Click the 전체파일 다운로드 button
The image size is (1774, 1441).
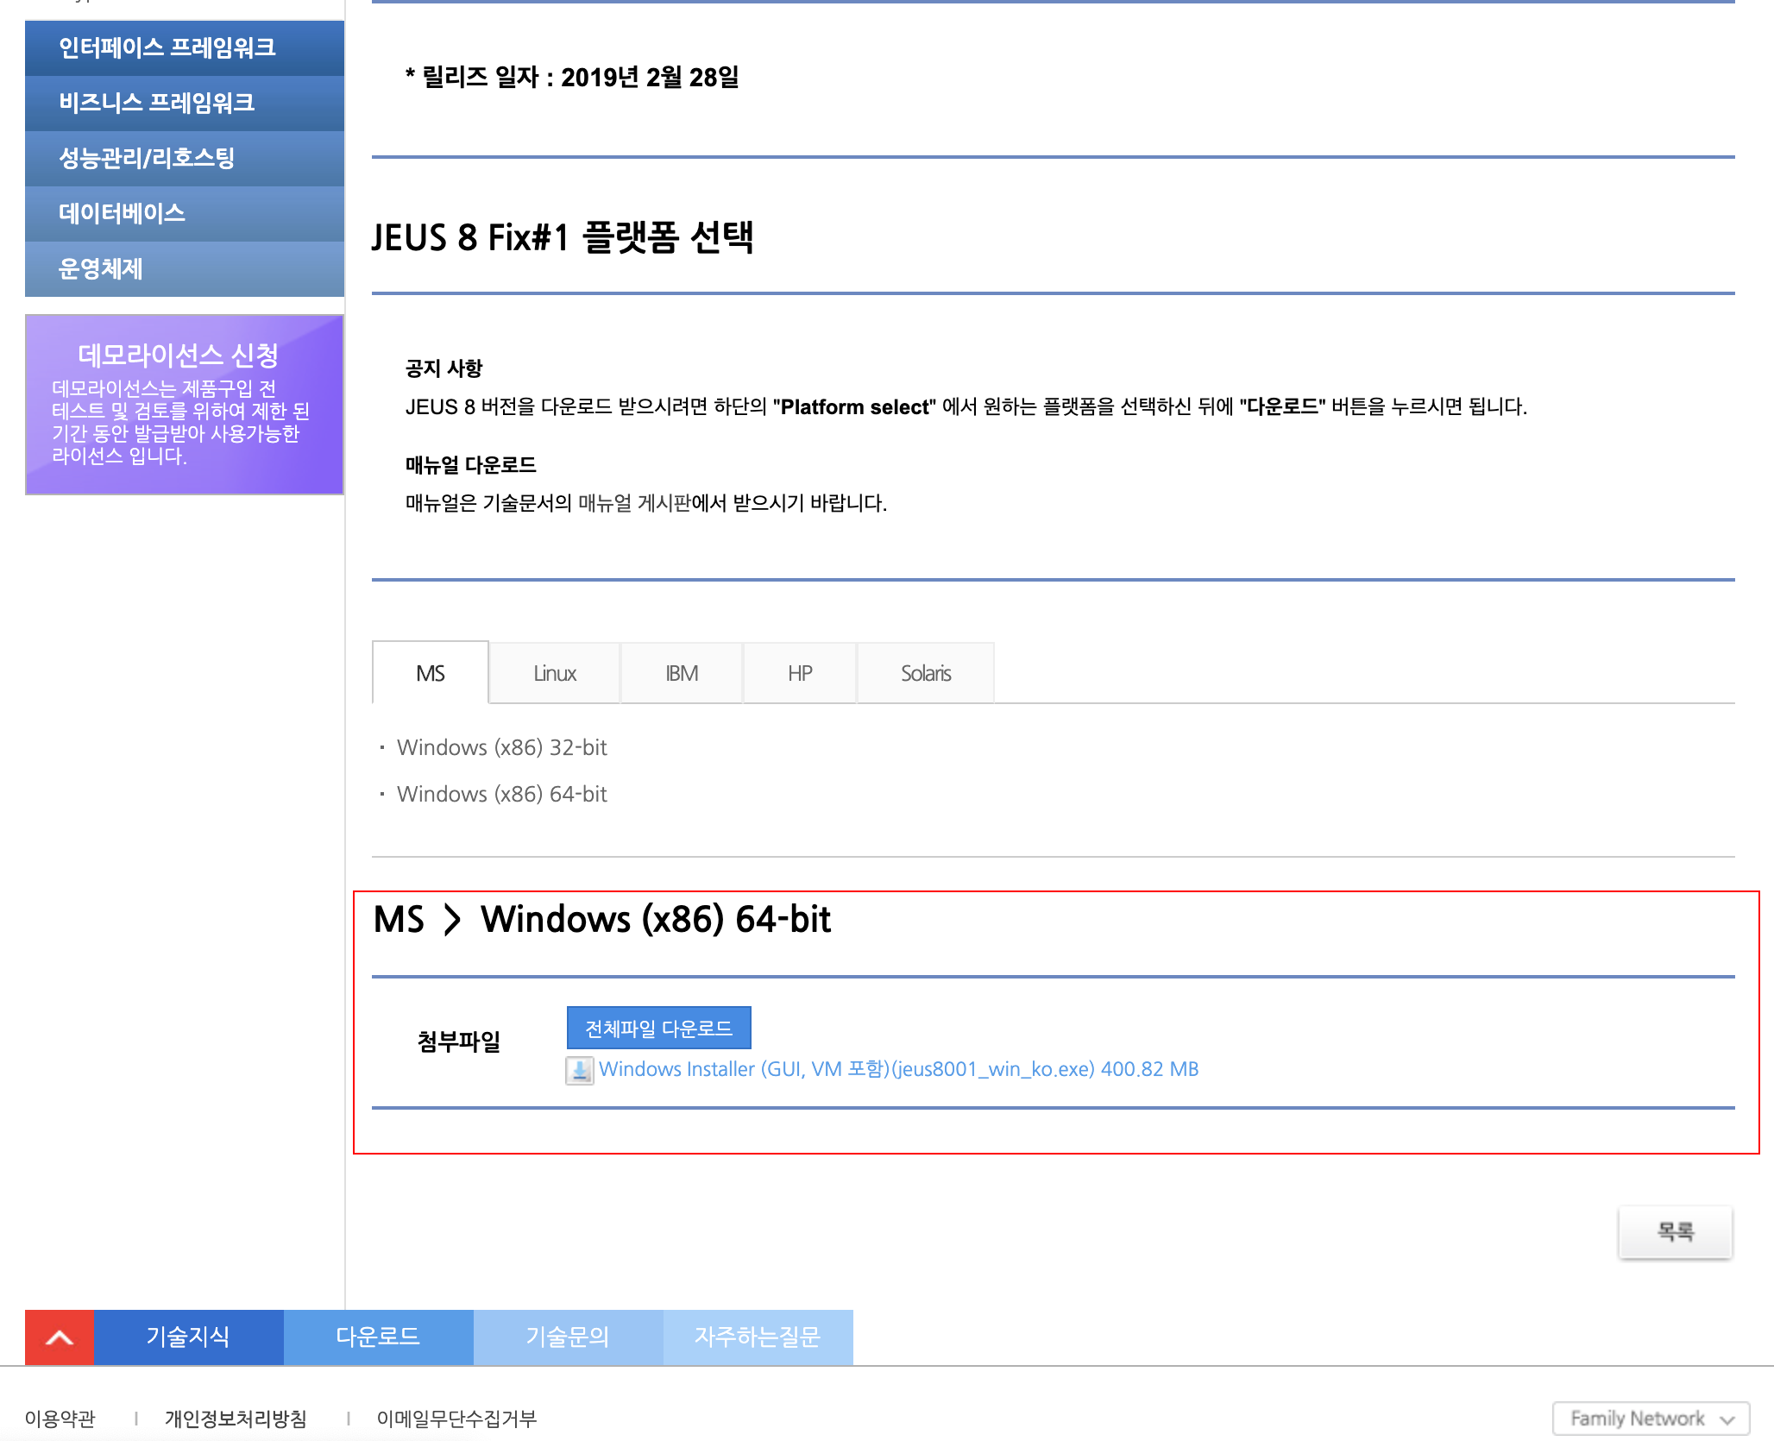(x=658, y=1028)
